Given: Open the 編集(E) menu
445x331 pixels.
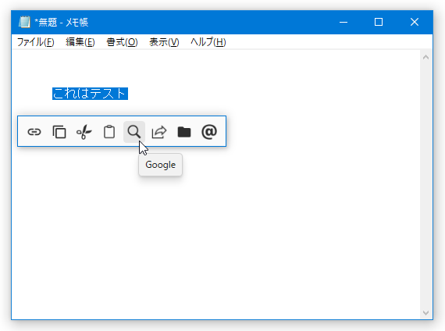Looking at the screenshot, I should 80,42.
